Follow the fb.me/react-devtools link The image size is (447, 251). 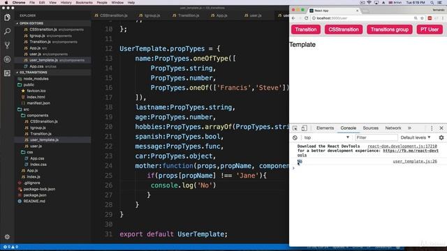411,151
